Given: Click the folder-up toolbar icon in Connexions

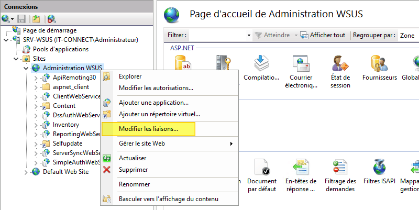Looking at the screenshot, I should coord(37,19).
